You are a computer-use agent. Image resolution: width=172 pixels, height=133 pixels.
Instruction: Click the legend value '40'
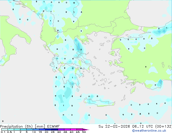click(71, 132)
